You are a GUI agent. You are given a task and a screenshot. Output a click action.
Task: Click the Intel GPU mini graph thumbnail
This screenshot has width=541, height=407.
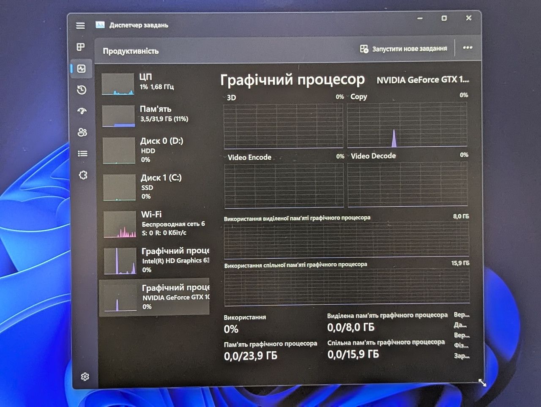pos(120,261)
